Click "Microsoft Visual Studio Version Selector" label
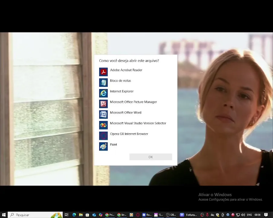Viewport: 273px width, 218px height. [138, 123]
